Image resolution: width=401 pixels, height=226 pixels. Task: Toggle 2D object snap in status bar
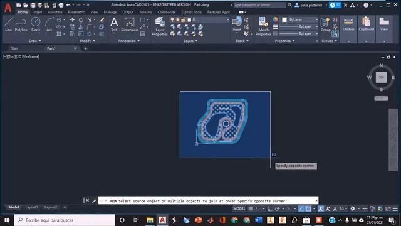308,208
